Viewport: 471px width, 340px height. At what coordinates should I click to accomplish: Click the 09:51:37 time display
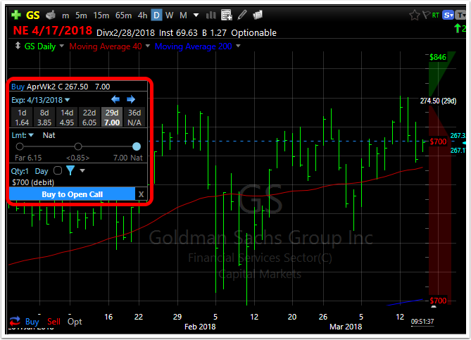click(x=422, y=322)
